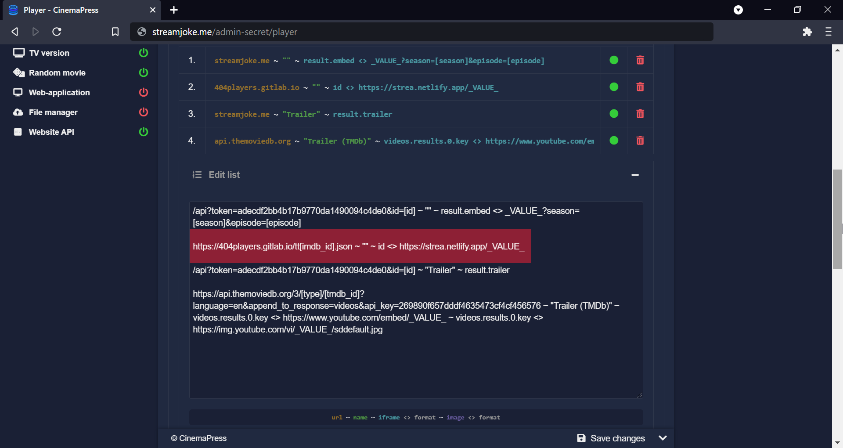Trash the api.themoviedb.org player row
Screen dimensions: 843x448
640,141
